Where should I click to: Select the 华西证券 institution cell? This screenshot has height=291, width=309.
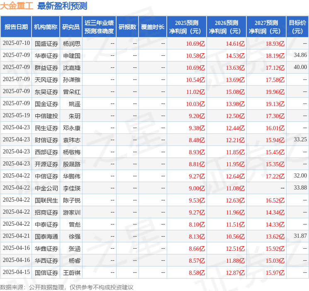(46, 261)
